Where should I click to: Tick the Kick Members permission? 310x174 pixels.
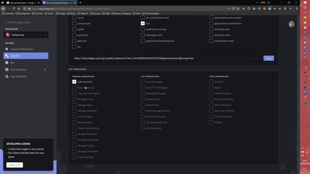point(74,116)
